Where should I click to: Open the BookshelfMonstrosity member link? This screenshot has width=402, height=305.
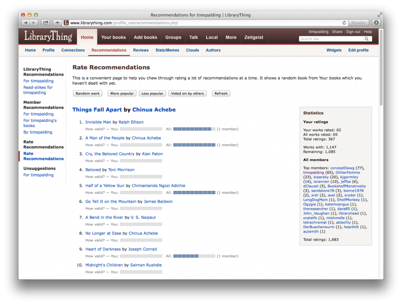click(x=347, y=186)
